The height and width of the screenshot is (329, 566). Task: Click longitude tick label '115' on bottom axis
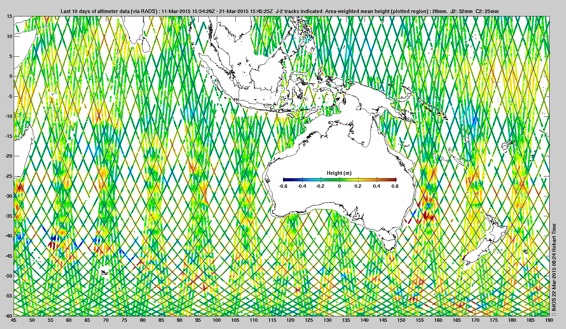point(272,320)
